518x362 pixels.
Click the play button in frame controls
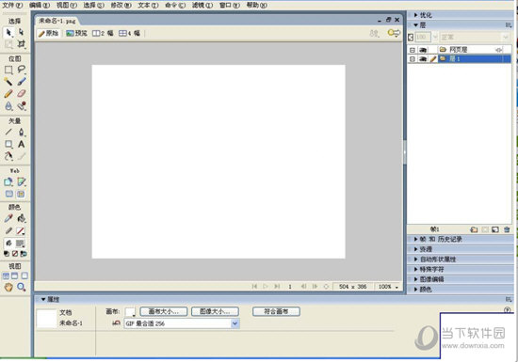tap(266, 287)
